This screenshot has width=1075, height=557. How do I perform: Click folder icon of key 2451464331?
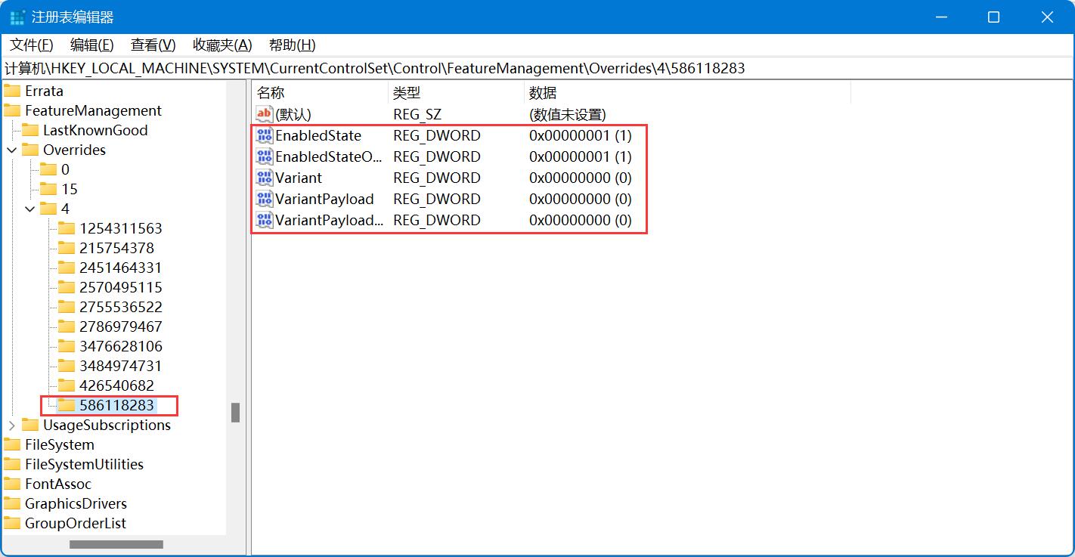point(67,268)
